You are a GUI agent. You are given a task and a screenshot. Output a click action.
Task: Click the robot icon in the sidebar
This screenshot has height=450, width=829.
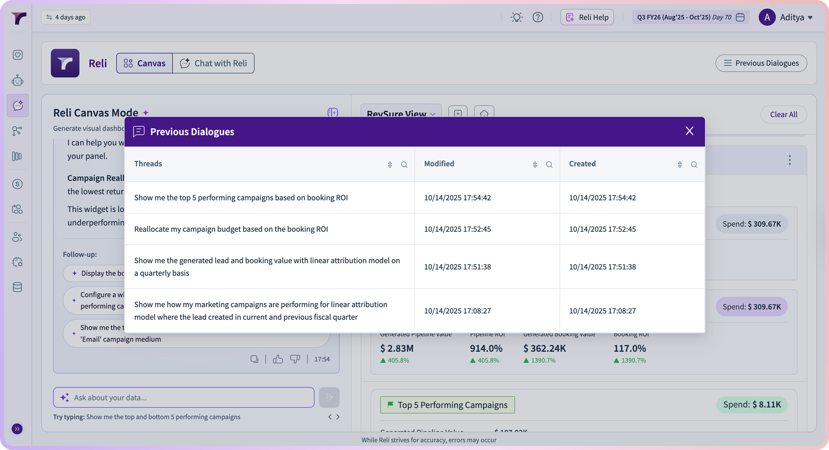tap(17, 80)
